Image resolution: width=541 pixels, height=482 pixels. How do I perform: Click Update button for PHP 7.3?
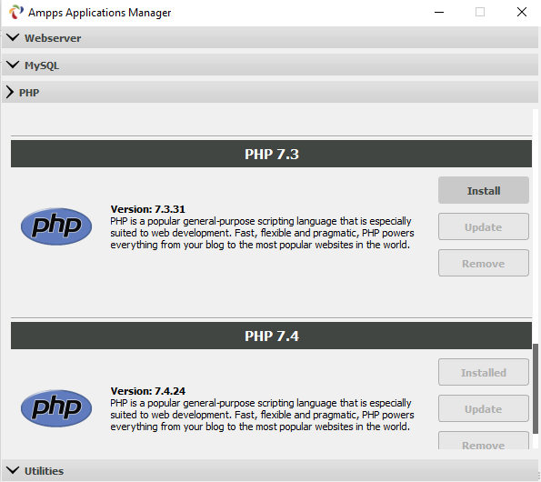484,226
